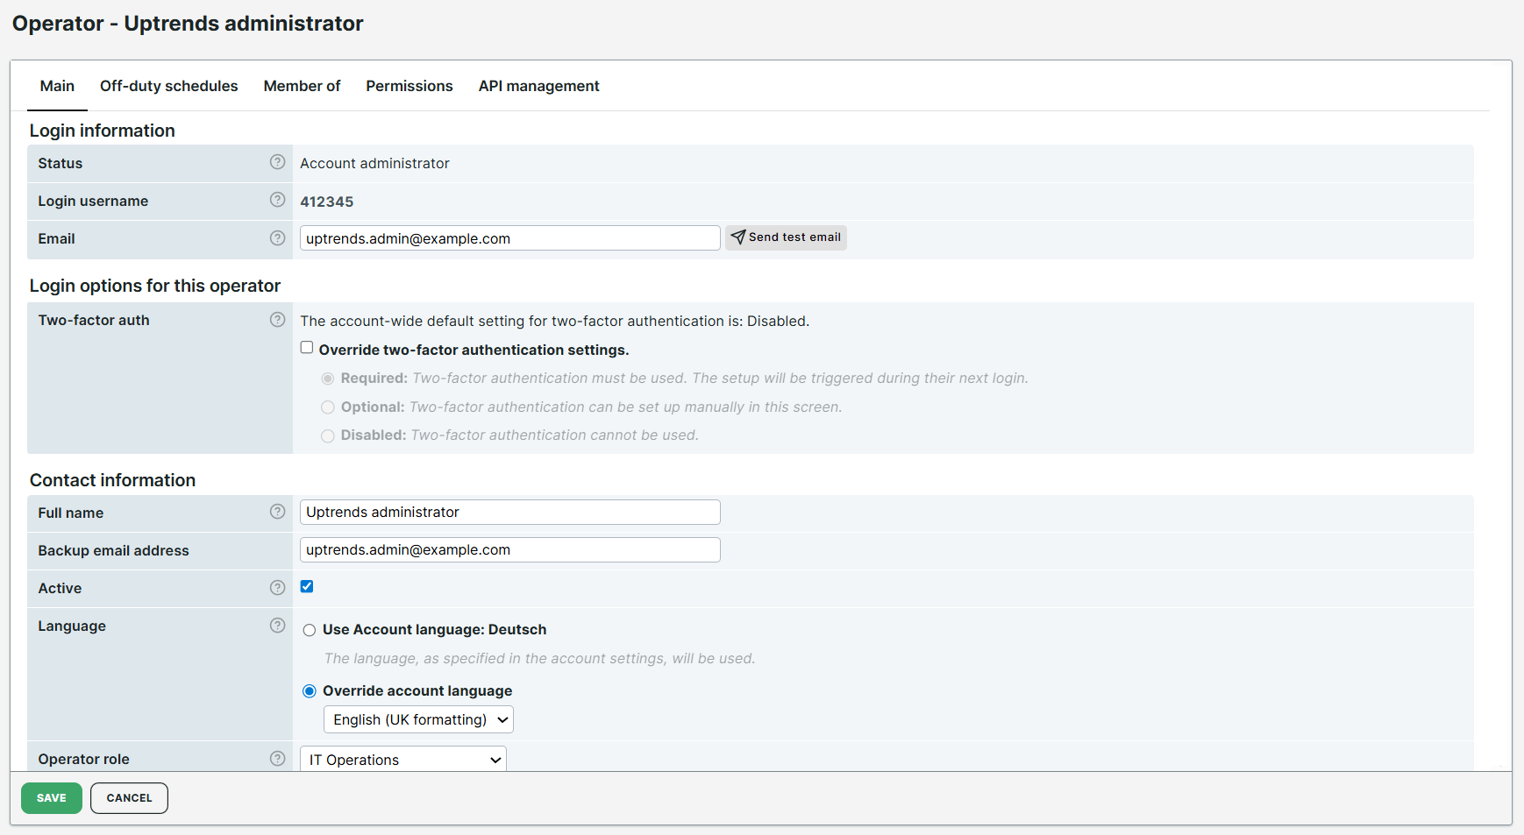Expand the IT Operations role dropdown
This screenshot has height=835, width=1524.
(403, 759)
